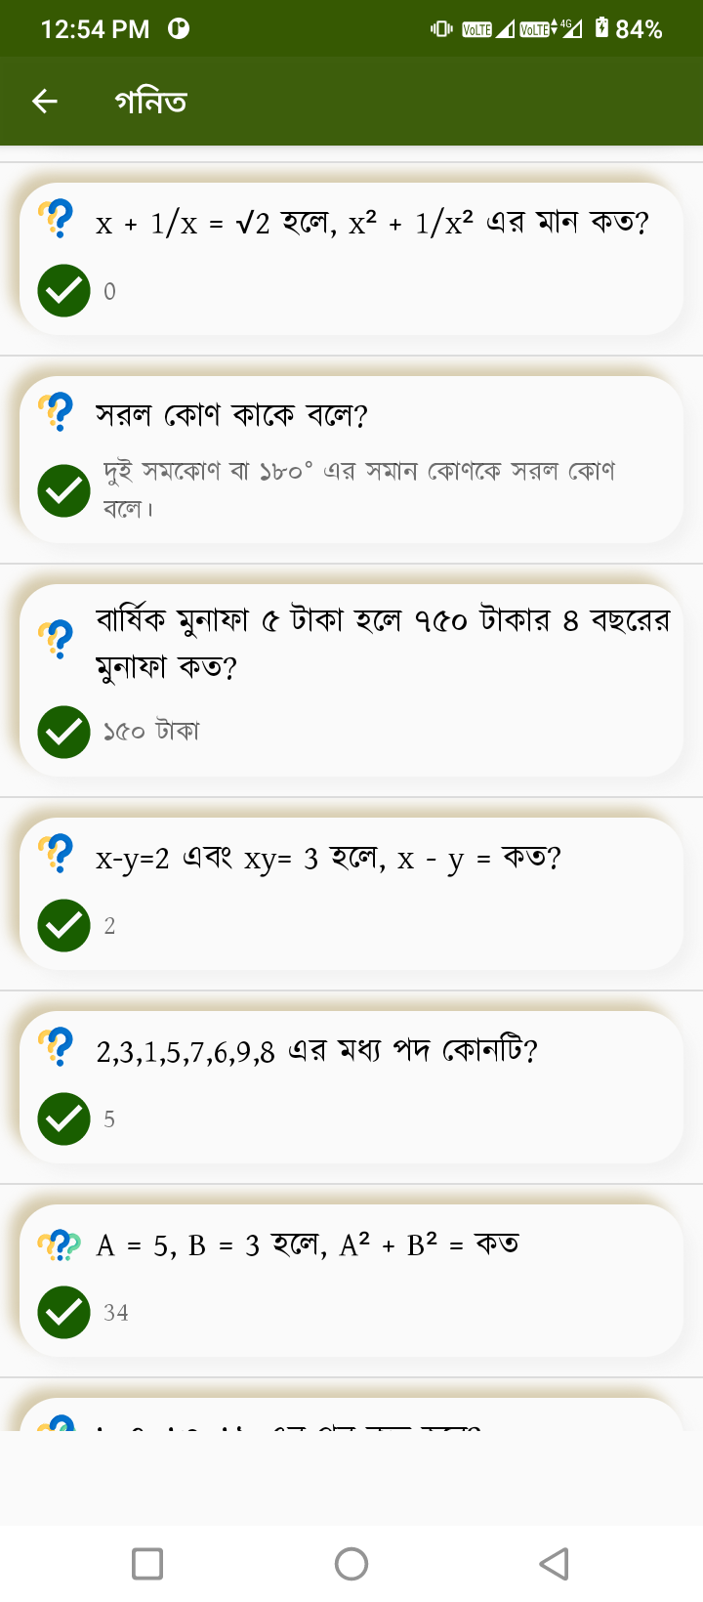This screenshot has width=703, height=1602.
Task: Select the x + 1/x = √2 question card
Action: tap(351, 254)
